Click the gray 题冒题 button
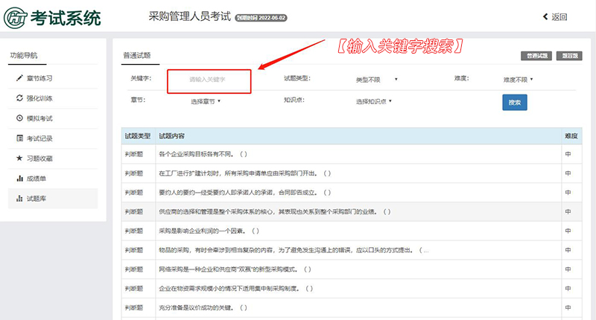This screenshot has height=320, width=596. (570, 56)
